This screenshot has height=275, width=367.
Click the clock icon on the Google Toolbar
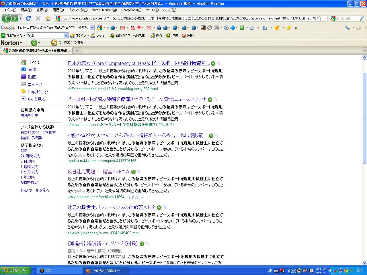tap(226, 28)
